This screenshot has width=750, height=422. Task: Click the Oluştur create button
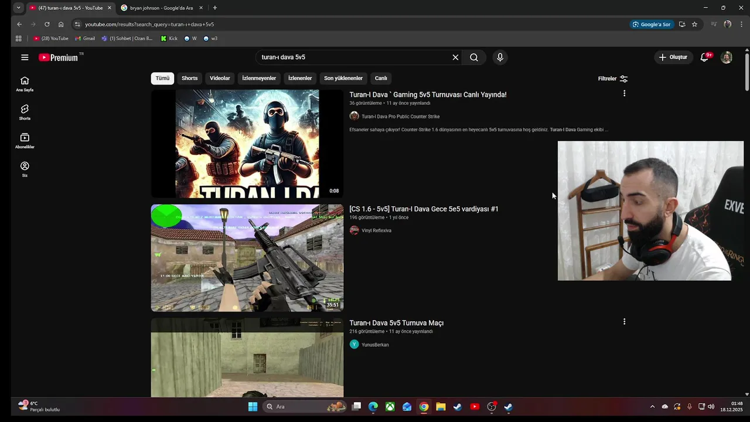(674, 57)
